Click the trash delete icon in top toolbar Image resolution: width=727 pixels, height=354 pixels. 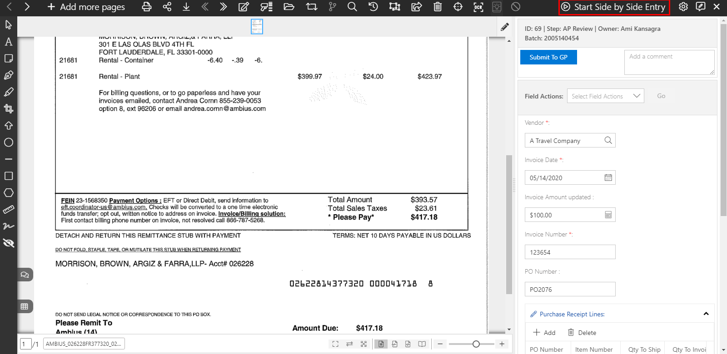pos(437,7)
